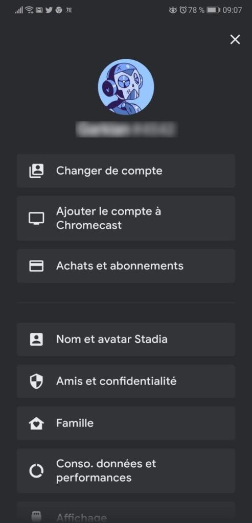This screenshot has width=252, height=523.
Task: Tap the blurred account name text
Action: click(x=126, y=129)
